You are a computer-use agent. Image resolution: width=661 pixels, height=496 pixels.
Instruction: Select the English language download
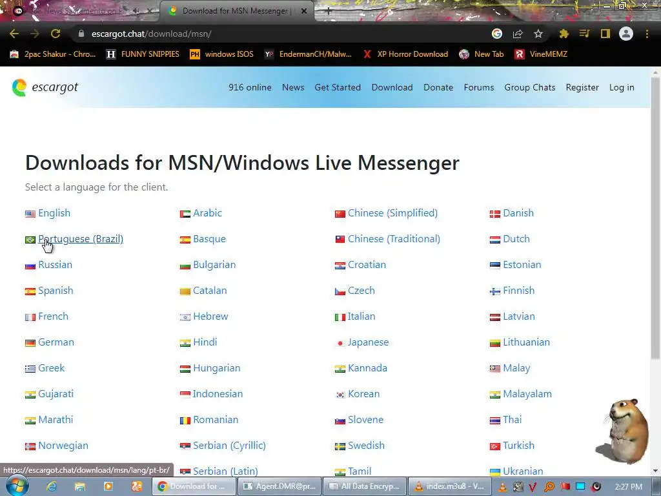pos(54,213)
